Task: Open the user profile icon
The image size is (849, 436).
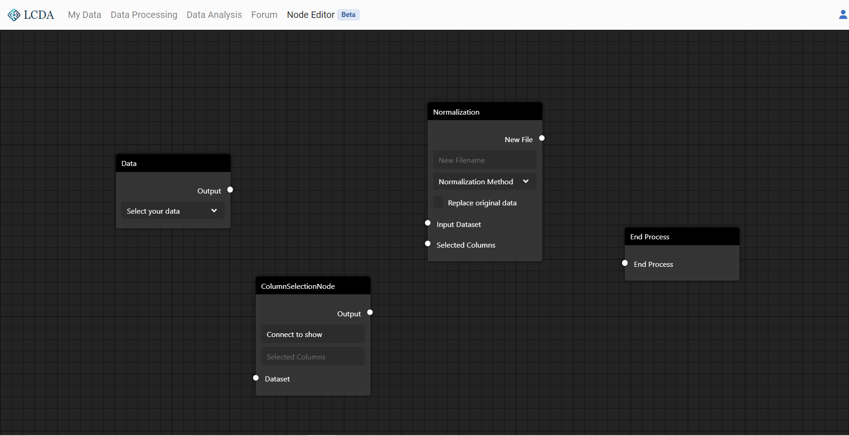Action: coord(843,15)
